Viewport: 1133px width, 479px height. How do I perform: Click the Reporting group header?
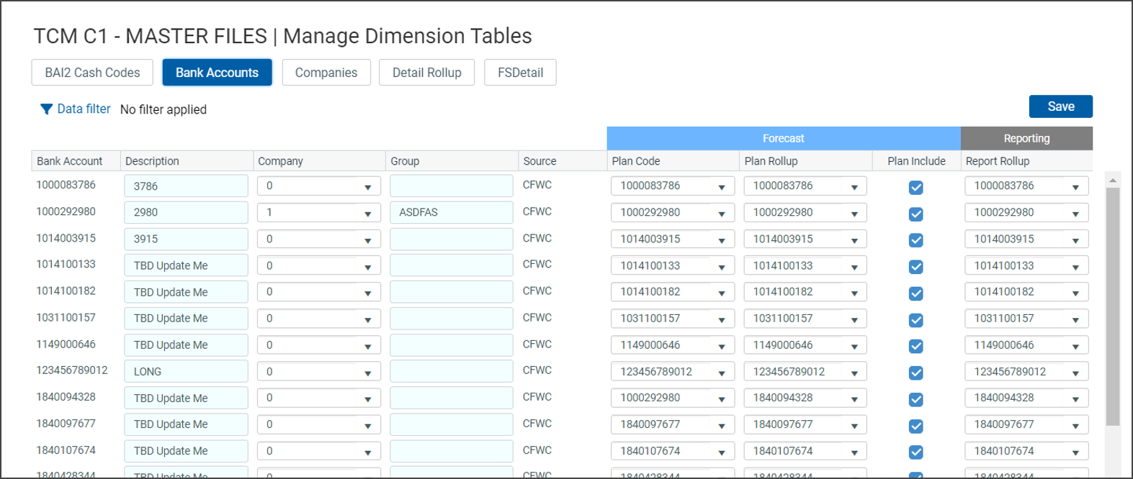(x=1026, y=138)
